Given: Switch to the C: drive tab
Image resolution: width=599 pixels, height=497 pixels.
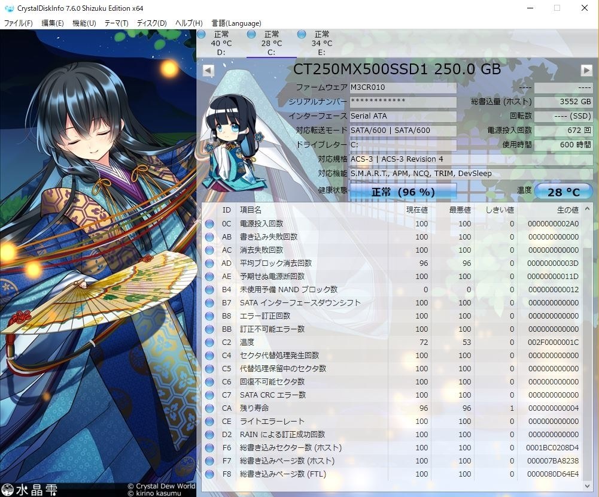Looking at the screenshot, I should point(271,43).
